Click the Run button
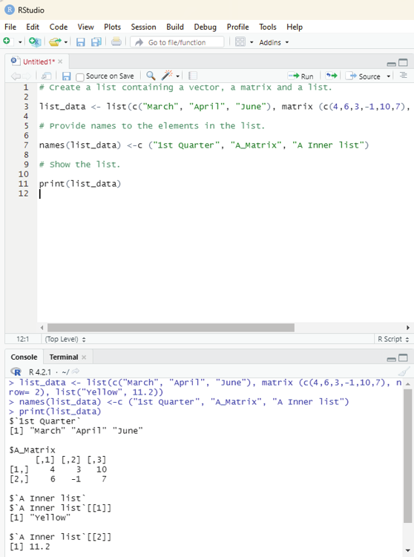 tap(300, 76)
